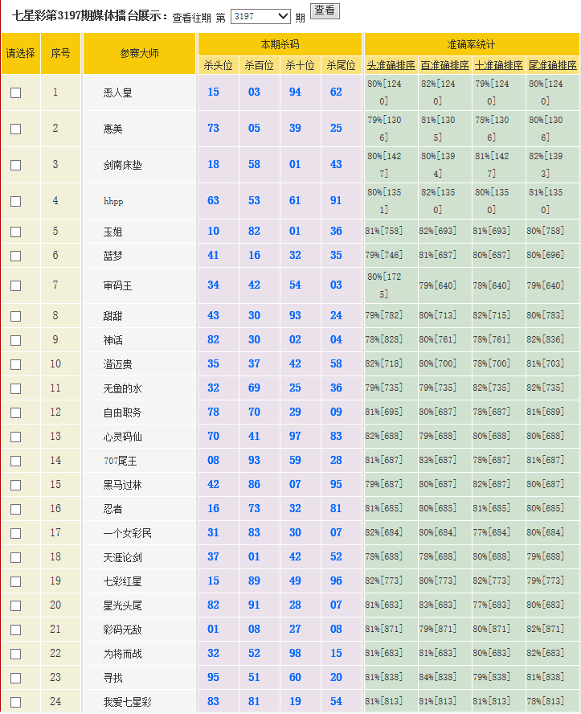This screenshot has width=581, height=714.
Task: Click the 杀头位 column header
Action: click(x=218, y=65)
